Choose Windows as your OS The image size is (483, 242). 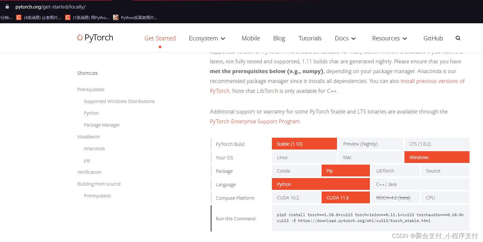coord(437,157)
